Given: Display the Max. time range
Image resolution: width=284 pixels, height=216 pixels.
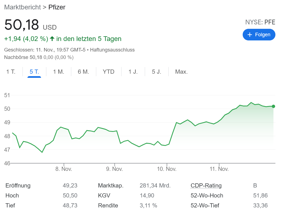Looking at the screenshot, I should pos(181,72).
